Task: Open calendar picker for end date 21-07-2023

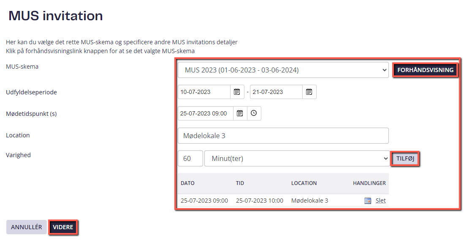Action: pyautogui.click(x=309, y=92)
